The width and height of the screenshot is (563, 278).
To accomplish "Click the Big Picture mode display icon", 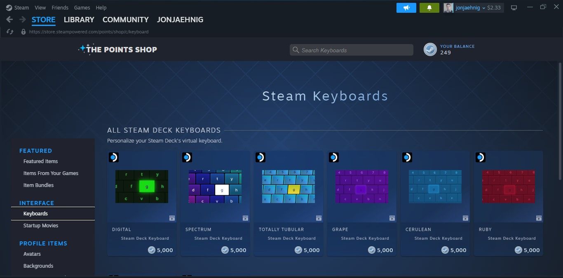I will [514, 7].
